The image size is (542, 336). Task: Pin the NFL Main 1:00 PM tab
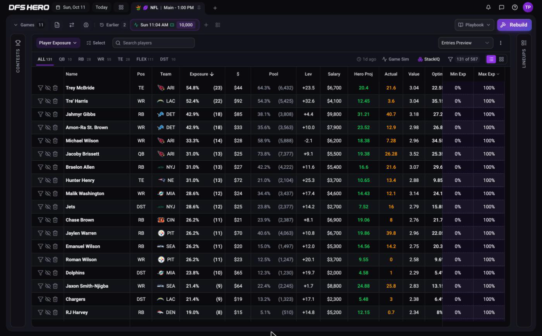[x=199, y=7]
